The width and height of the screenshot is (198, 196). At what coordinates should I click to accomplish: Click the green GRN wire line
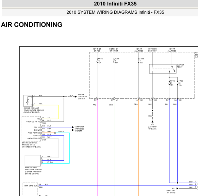pos(114,148)
